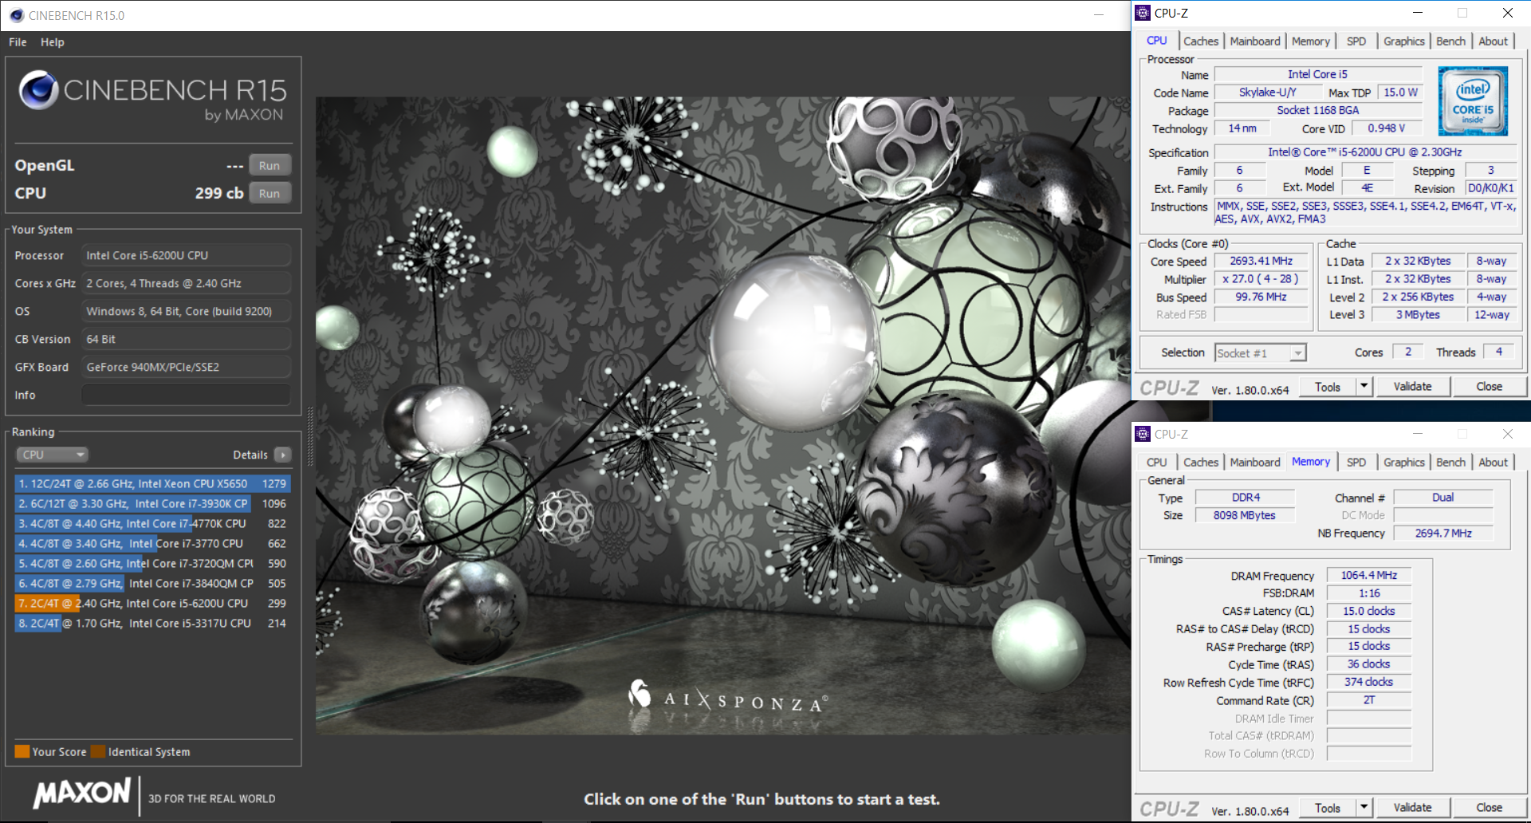Switch to SPD tab in top CPU-Z window

[x=1356, y=41]
